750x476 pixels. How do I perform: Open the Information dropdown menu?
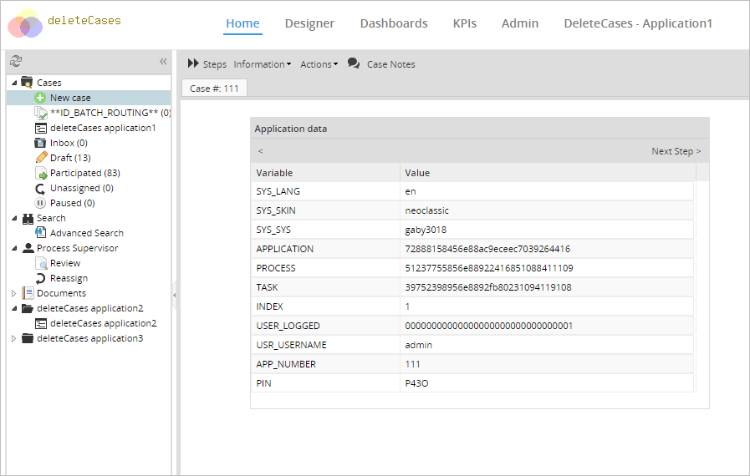coord(262,64)
